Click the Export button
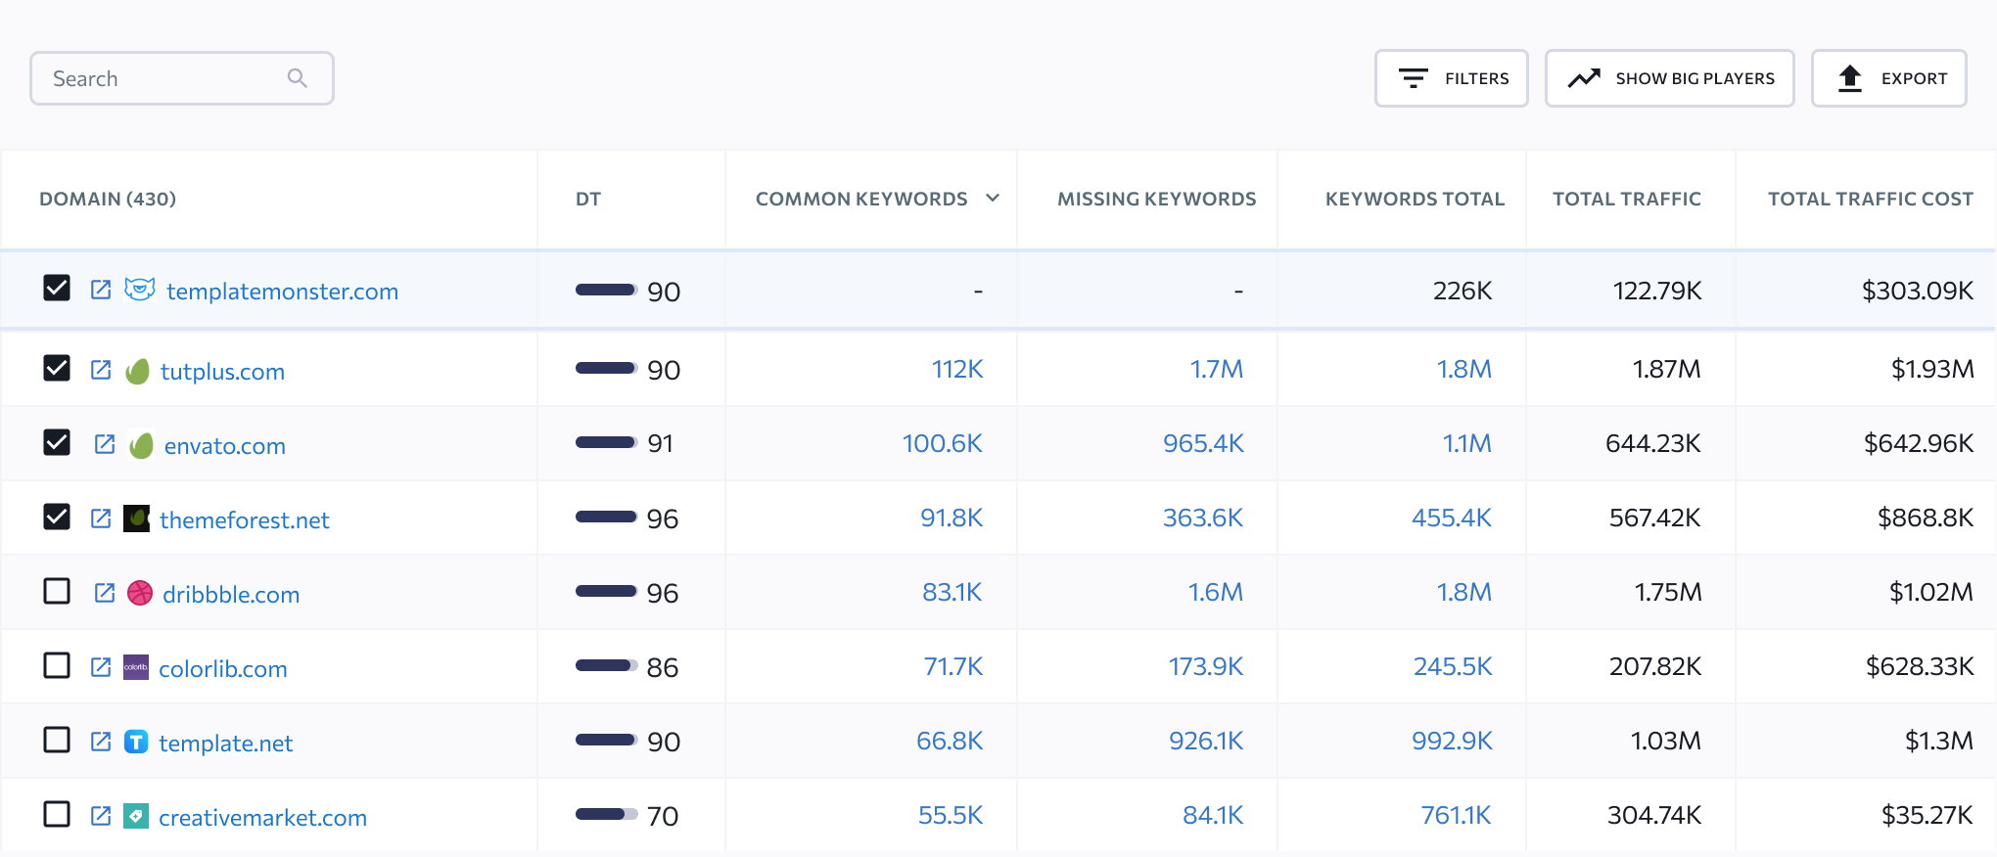This screenshot has height=857, width=1997. [1889, 78]
